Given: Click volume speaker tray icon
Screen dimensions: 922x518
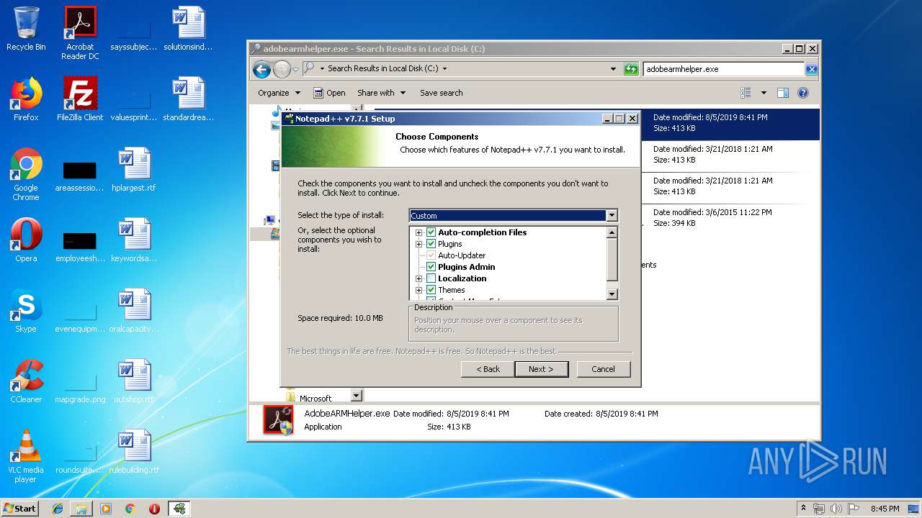Looking at the screenshot, I should click(835, 509).
